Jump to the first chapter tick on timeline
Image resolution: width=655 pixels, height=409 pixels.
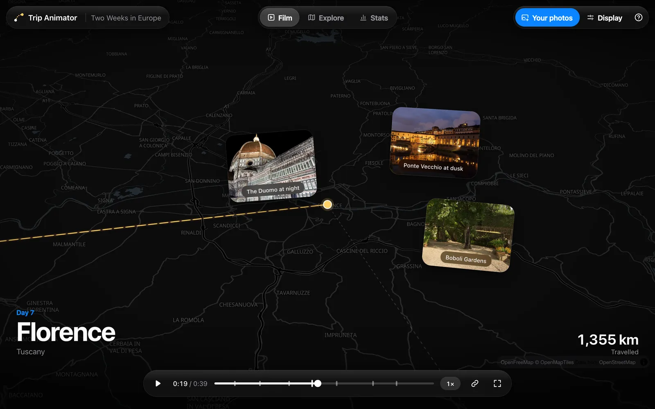[235, 384]
